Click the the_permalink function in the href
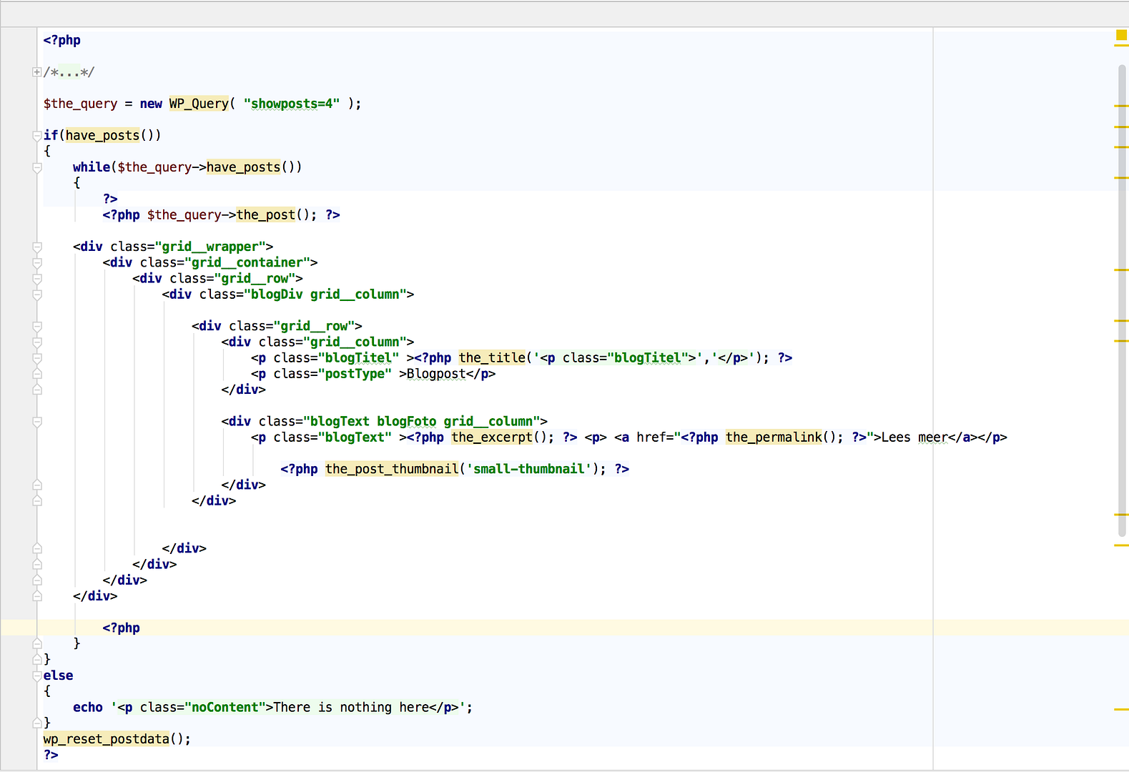Screen dimensions: 1129x772 [x=774, y=437]
